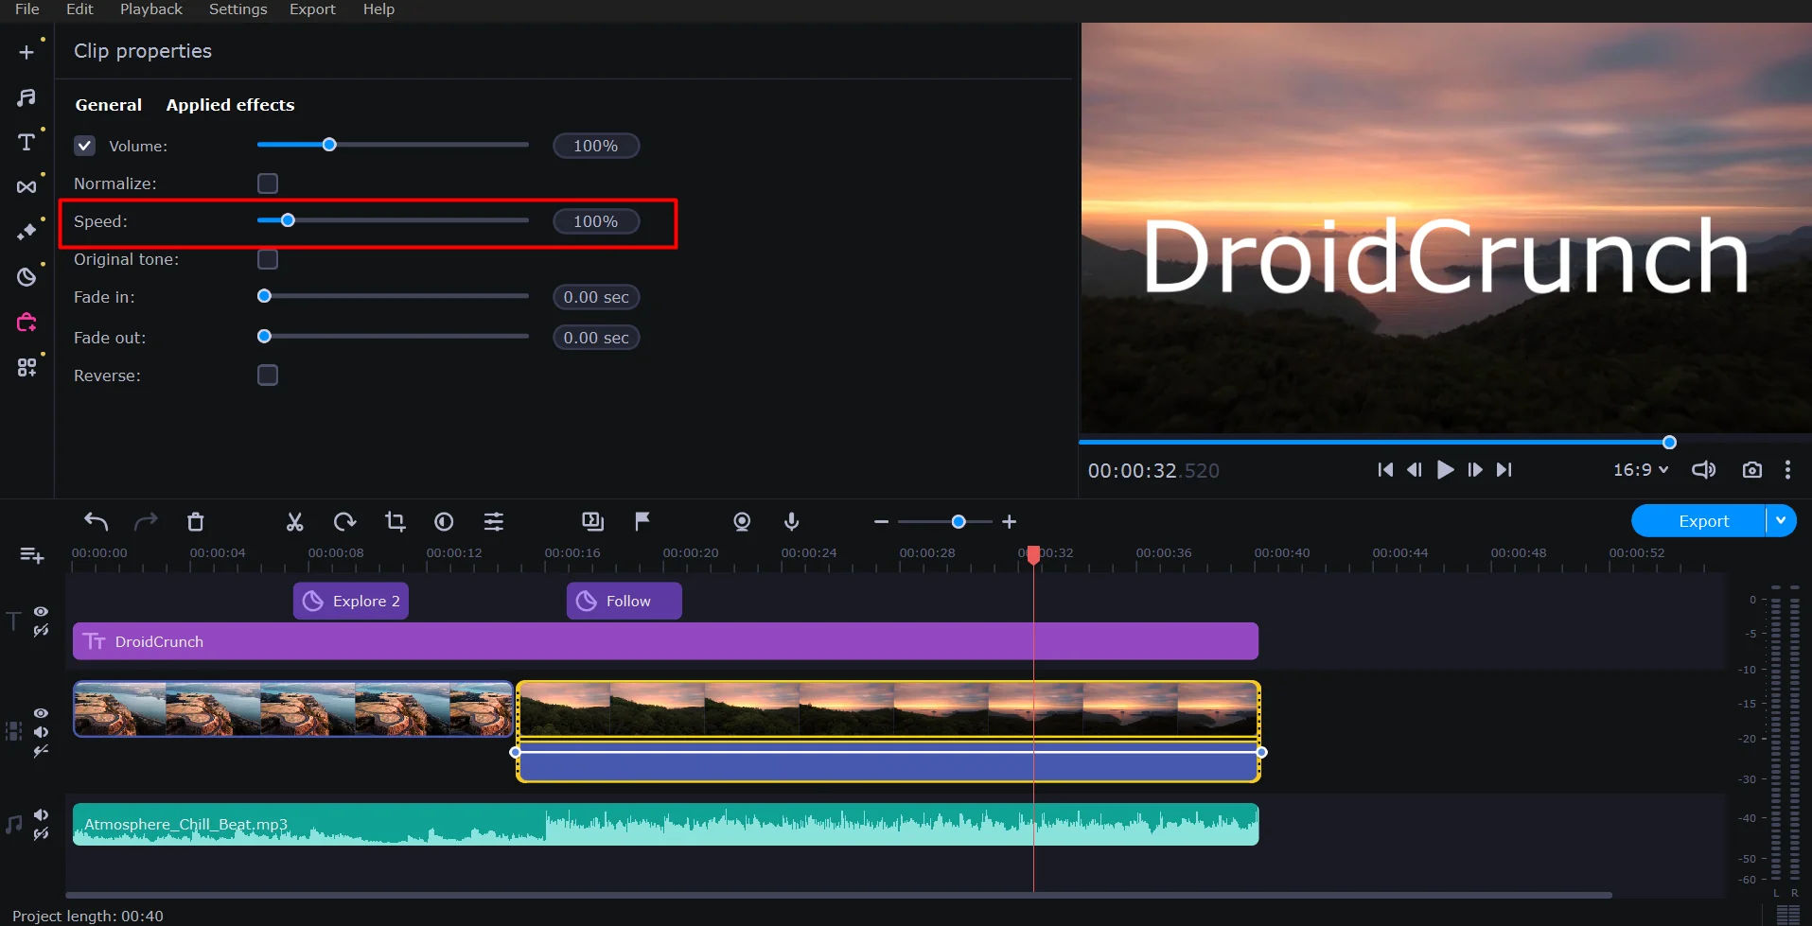Screen dimensions: 1812x926
Task: Click the timeline zoom slider handle
Action: (959, 522)
